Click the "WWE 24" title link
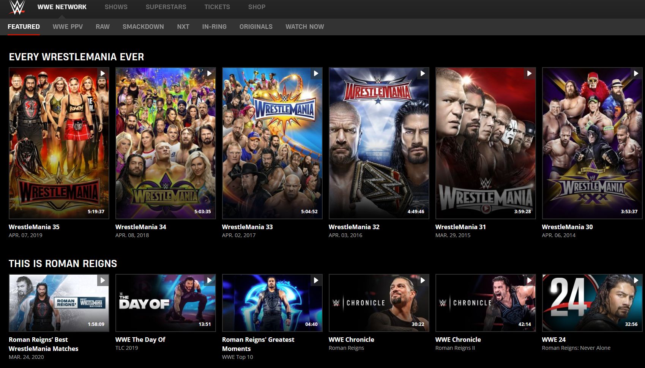 tap(554, 340)
